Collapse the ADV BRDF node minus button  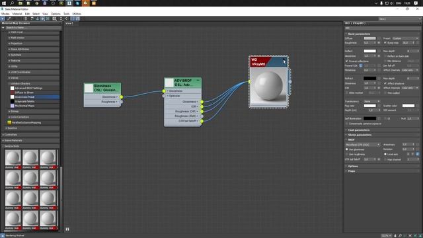click(x=198, y=81)
